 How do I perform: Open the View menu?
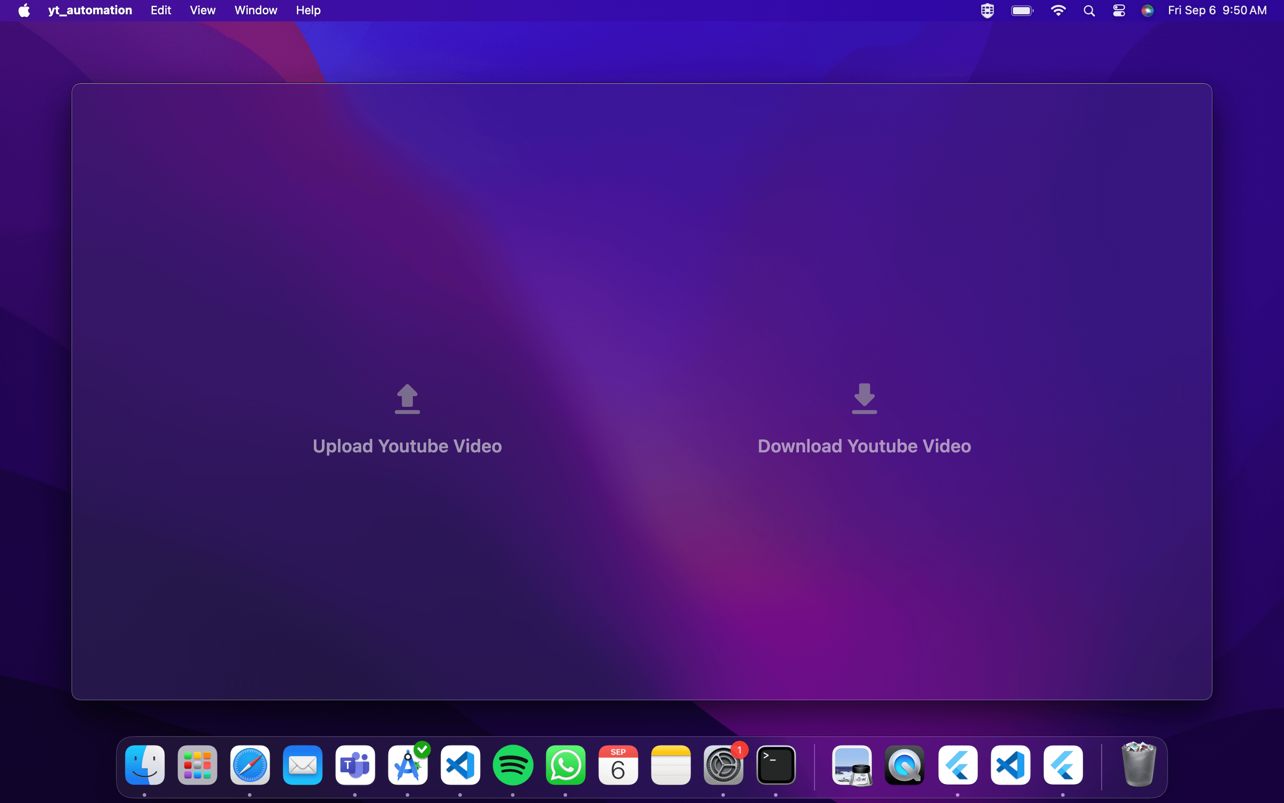pos(203,10)
